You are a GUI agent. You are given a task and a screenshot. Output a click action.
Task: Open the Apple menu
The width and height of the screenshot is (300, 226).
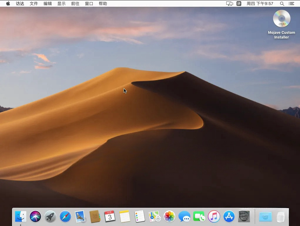8,4
